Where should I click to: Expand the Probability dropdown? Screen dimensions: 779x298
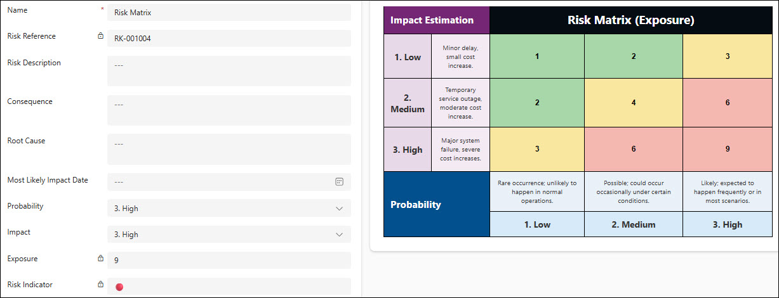[x=229, y=208]
